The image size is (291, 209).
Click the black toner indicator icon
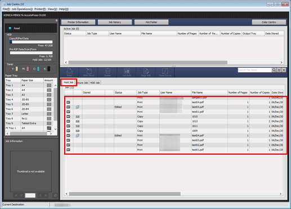[x=49, y=69]
